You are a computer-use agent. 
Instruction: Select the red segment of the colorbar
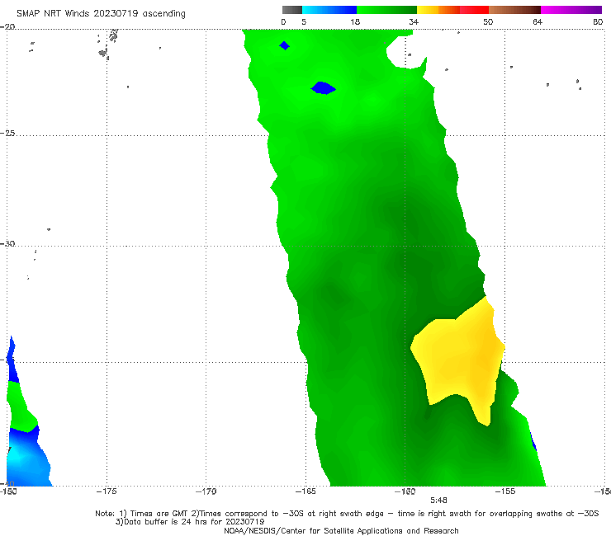click(474, 10)
